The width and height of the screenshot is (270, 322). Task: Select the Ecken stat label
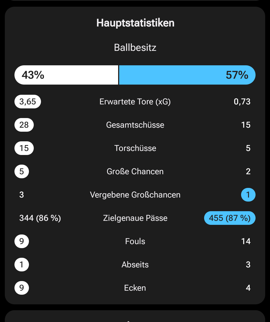135,288
